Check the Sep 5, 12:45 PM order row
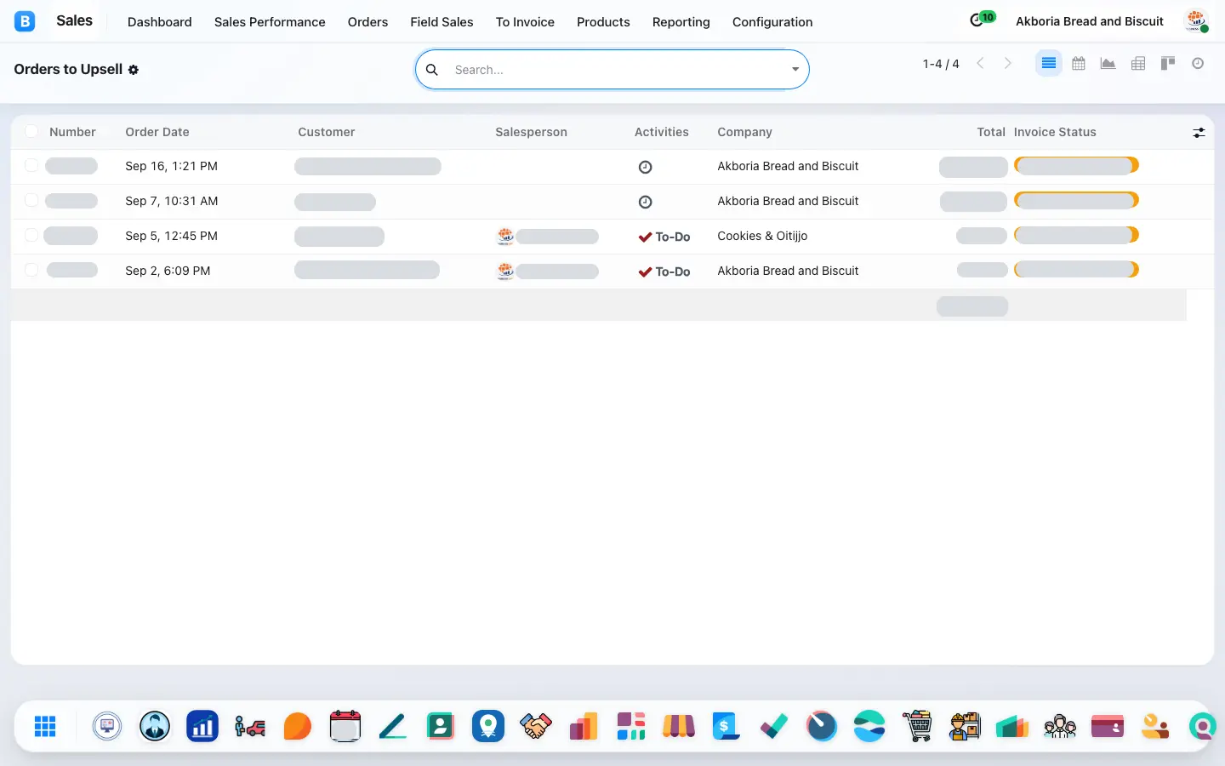 click(31, 235)
